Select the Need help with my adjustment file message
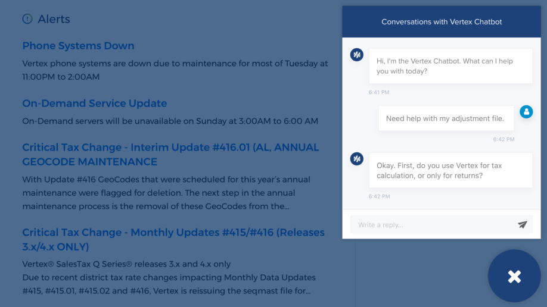The height and width of the screenshot is (307, 547). click(x=446, y=118)
